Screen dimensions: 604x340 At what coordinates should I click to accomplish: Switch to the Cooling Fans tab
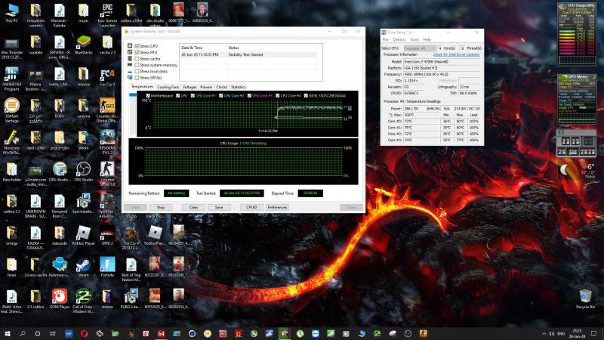pos(168,87)
